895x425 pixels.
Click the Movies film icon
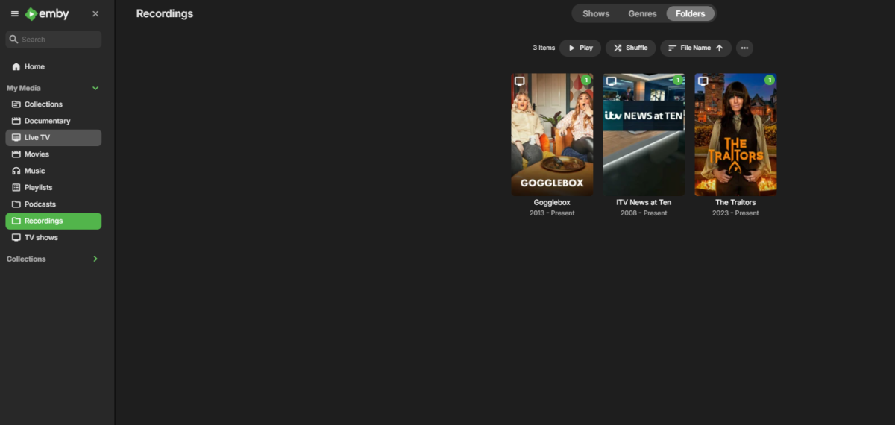click(16, 154)
